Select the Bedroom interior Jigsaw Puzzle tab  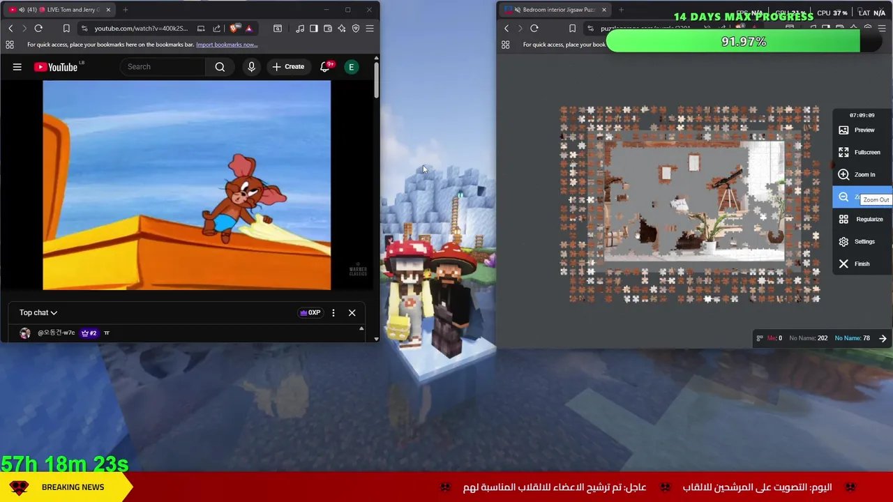point(555,10)
